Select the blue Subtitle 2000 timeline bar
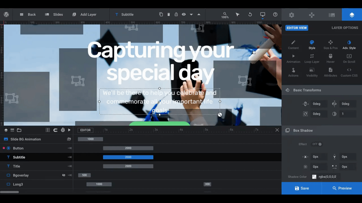This screenshot has width=362, height=203. 128,157
